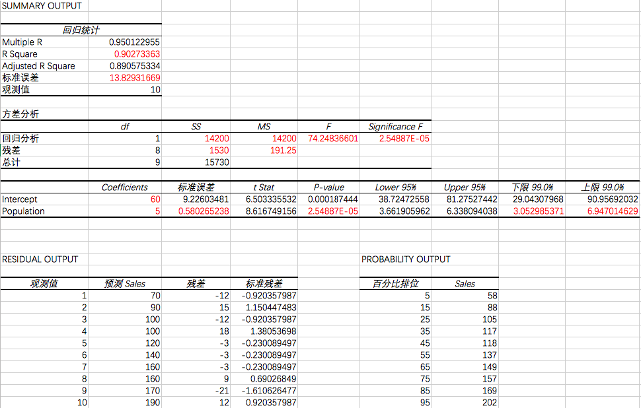Click the Multiple R value 0.950122955
Screen dimensions: 641x408
coord(135,42)
